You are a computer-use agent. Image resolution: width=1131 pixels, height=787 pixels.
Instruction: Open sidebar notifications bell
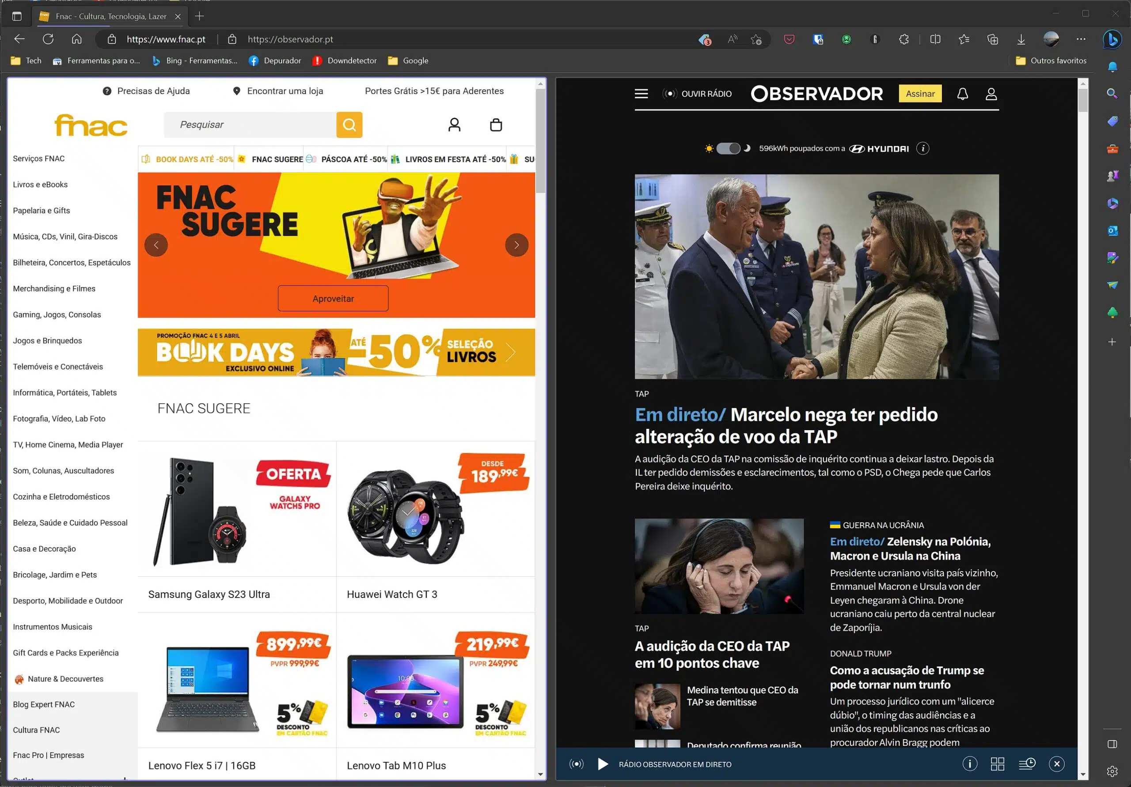coord(1112,67)
